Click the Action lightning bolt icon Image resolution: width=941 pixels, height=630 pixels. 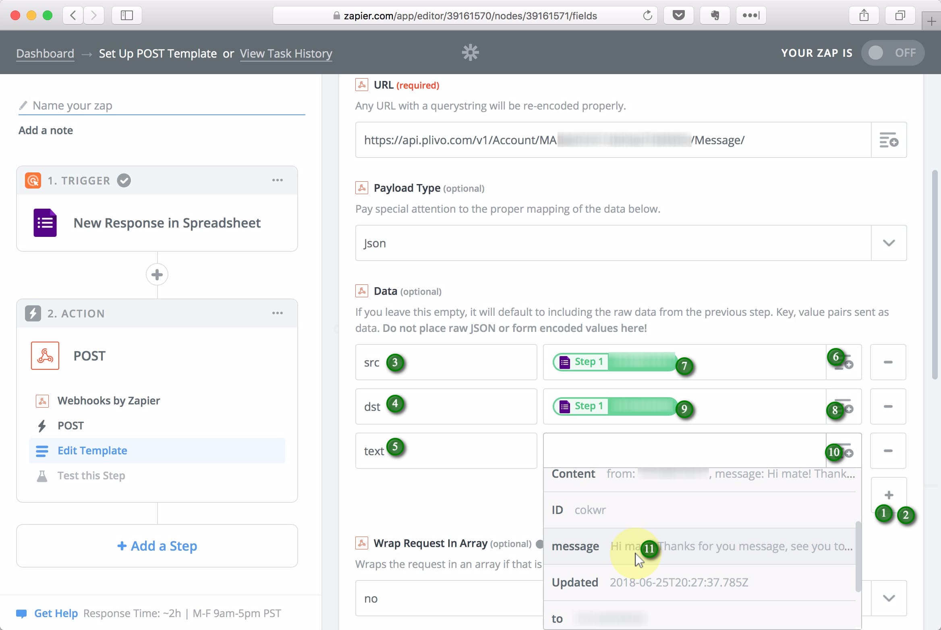pyautogui.click(x=33, y=313)
